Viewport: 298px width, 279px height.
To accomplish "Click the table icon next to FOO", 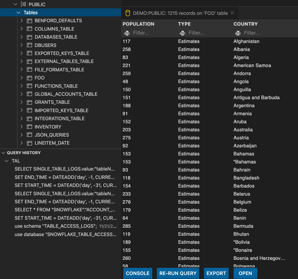I will click(x=30, y=78).
